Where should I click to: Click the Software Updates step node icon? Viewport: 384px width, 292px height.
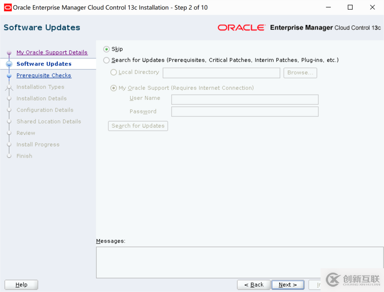click(9, 64)
